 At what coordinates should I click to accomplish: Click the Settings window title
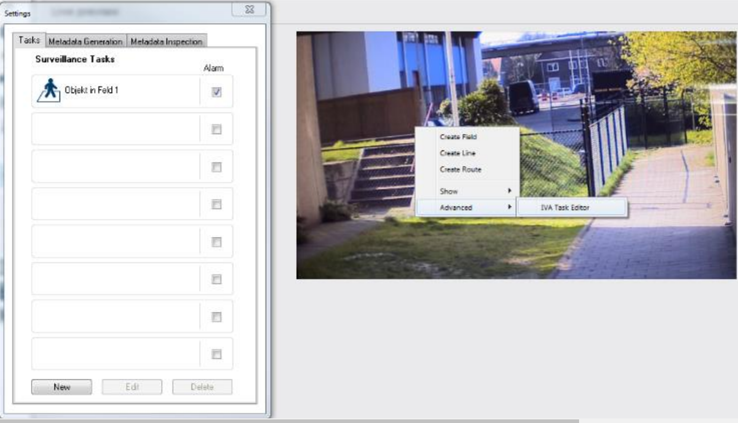tap(18, 13)
